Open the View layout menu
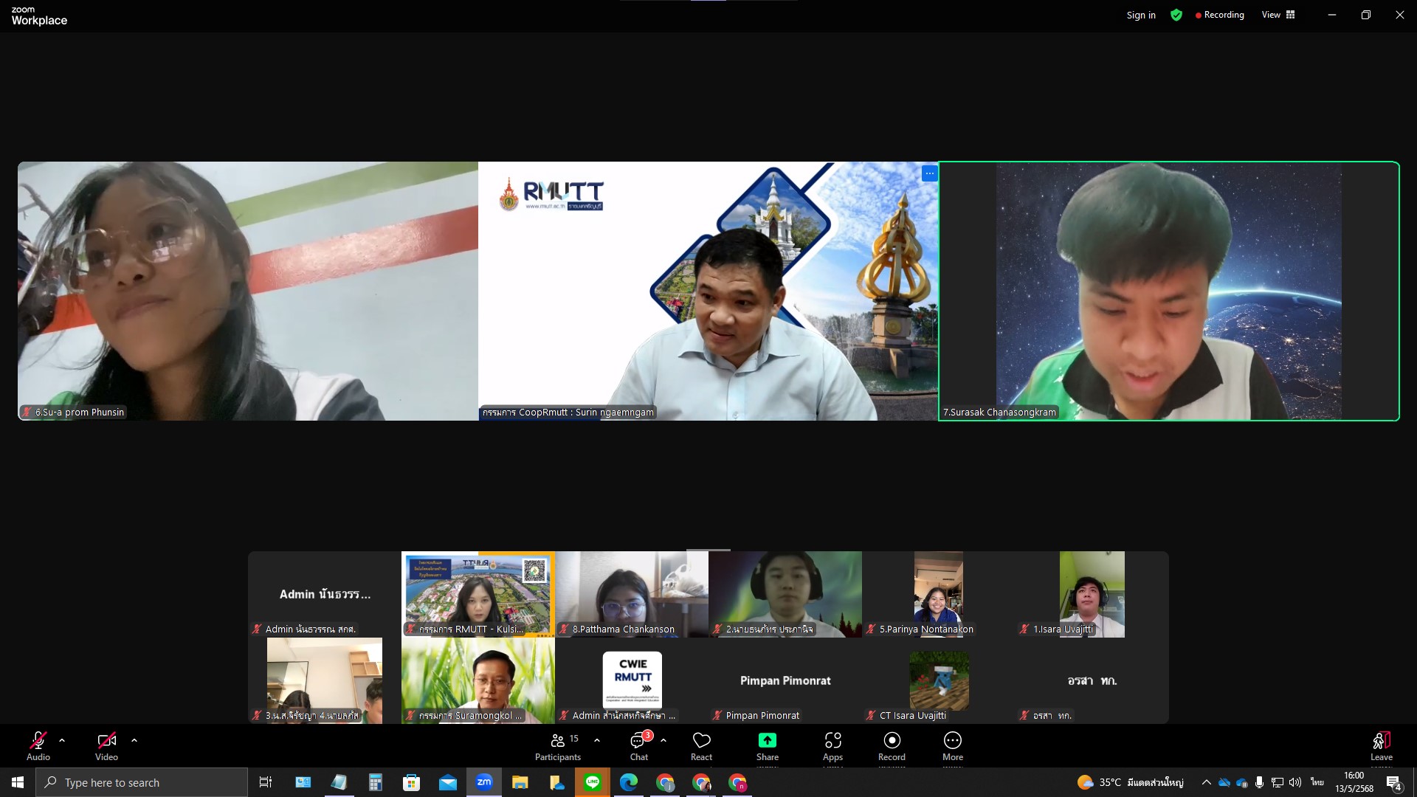Screen dimensions: 1417x797 pyautogui.click(x=1278, y=15)
